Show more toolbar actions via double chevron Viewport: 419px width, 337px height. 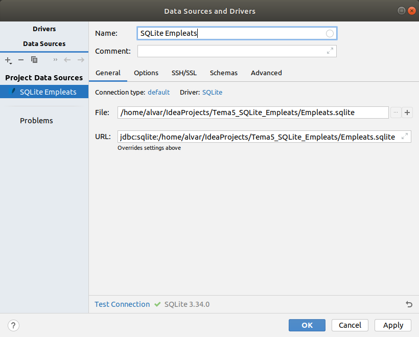click(55, 60)
